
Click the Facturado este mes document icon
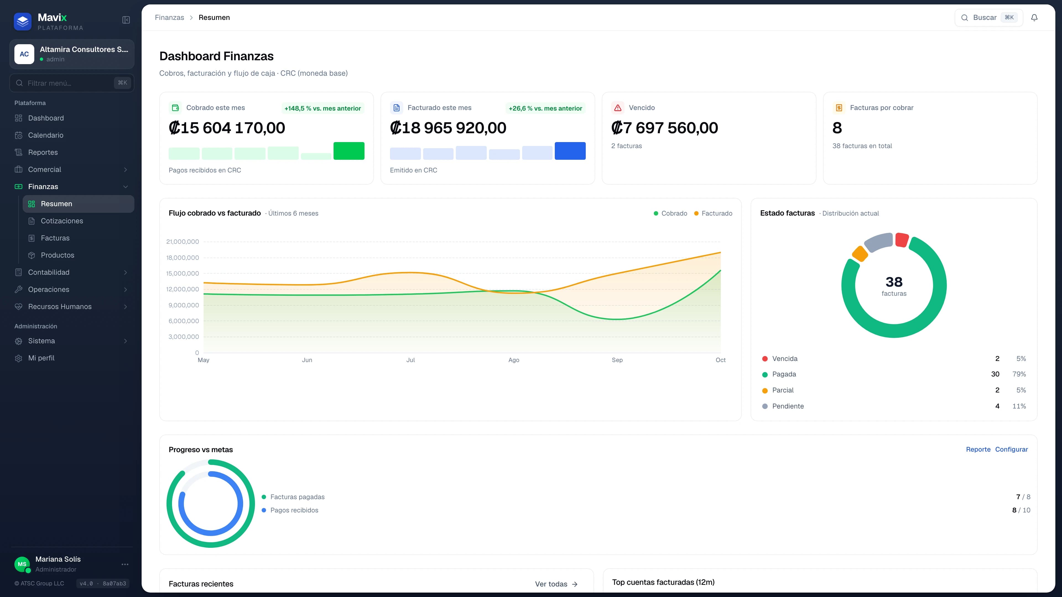(397, 108)
